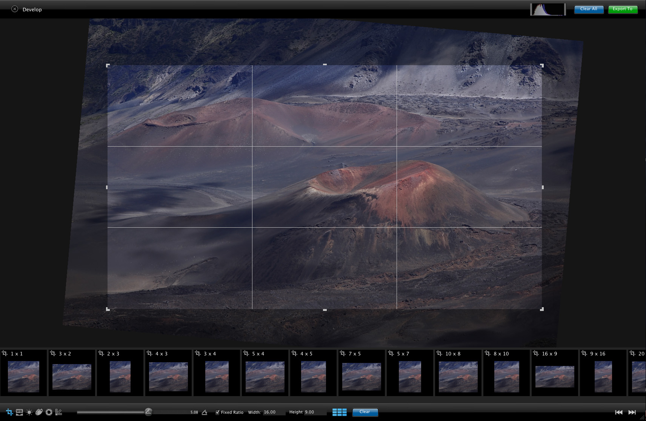Click the Height input field
The width and height of the screenshot is (646, 421).
point(315,412)
